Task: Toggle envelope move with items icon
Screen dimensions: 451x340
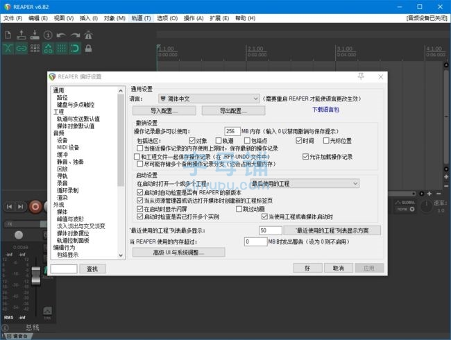Action: point(48,49)
